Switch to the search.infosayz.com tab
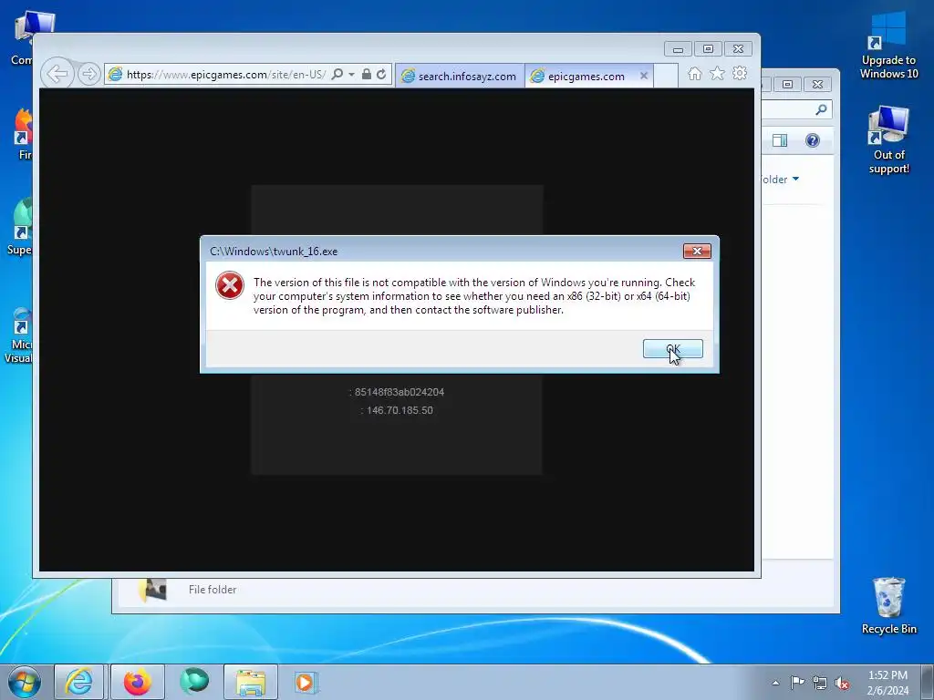The width and height of the screenshot is (934, 700). pos(460,77)
